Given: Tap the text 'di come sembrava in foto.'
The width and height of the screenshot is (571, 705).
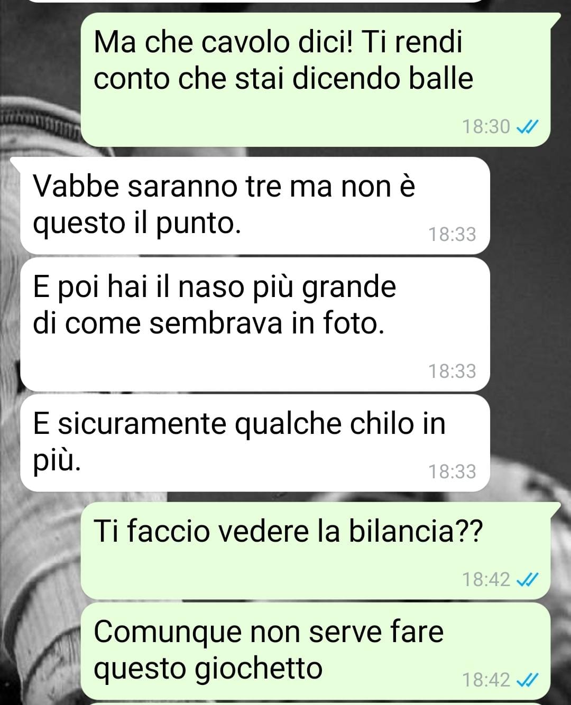Looking at the screenshot, I should point(208,323).
